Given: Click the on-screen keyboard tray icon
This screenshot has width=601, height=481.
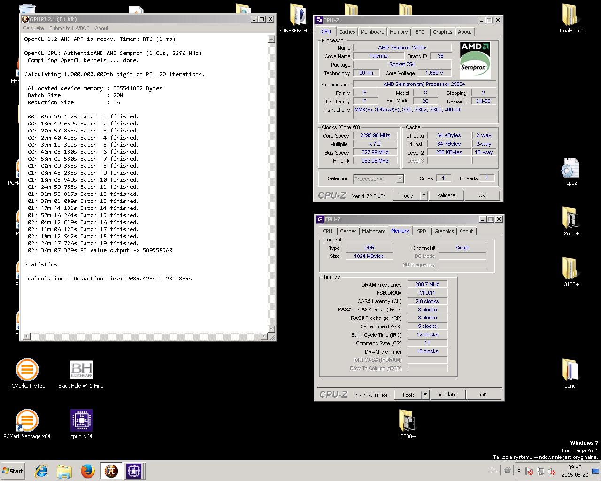Looking at the screenshot, I should (x=508, y=471).
